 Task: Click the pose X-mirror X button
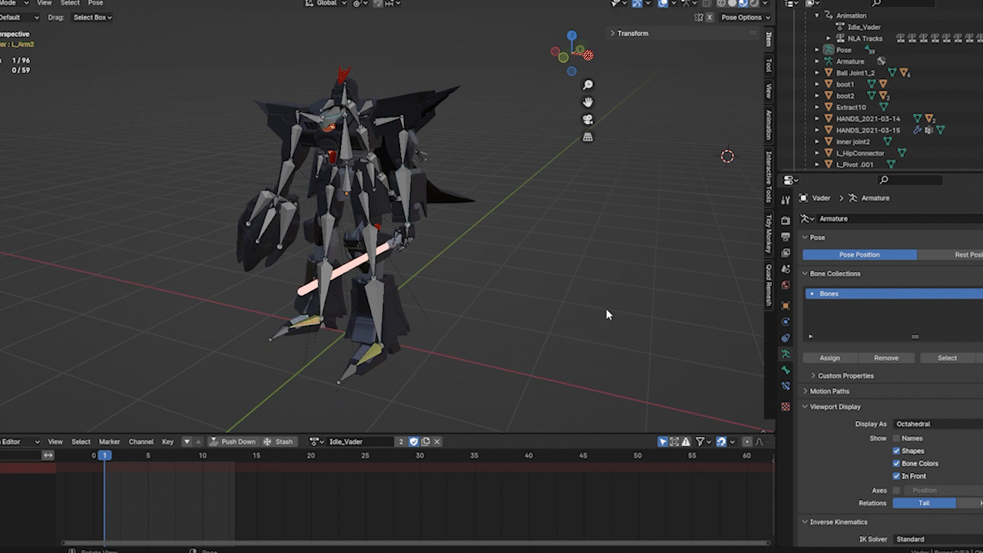click(709, 18)
